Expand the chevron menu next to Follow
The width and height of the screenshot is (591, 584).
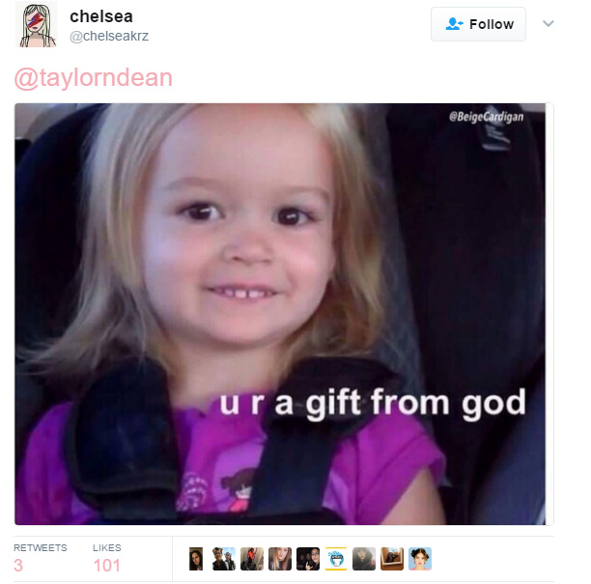(549, 23)
